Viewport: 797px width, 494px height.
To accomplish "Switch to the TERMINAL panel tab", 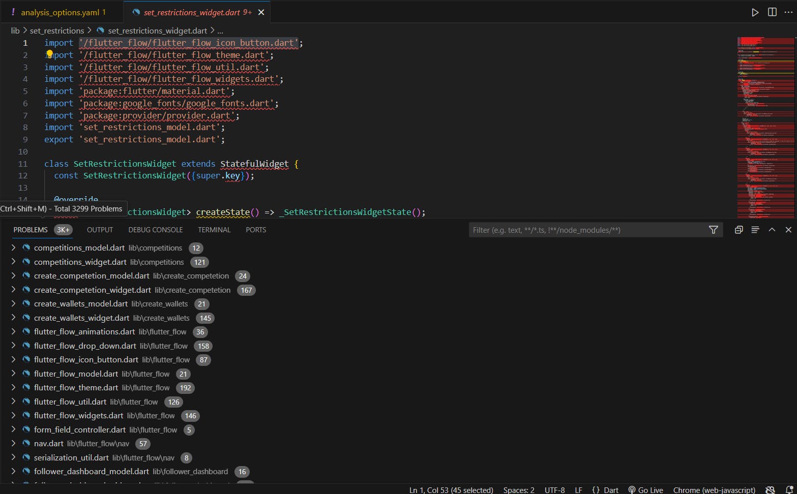I will [214, 230].
